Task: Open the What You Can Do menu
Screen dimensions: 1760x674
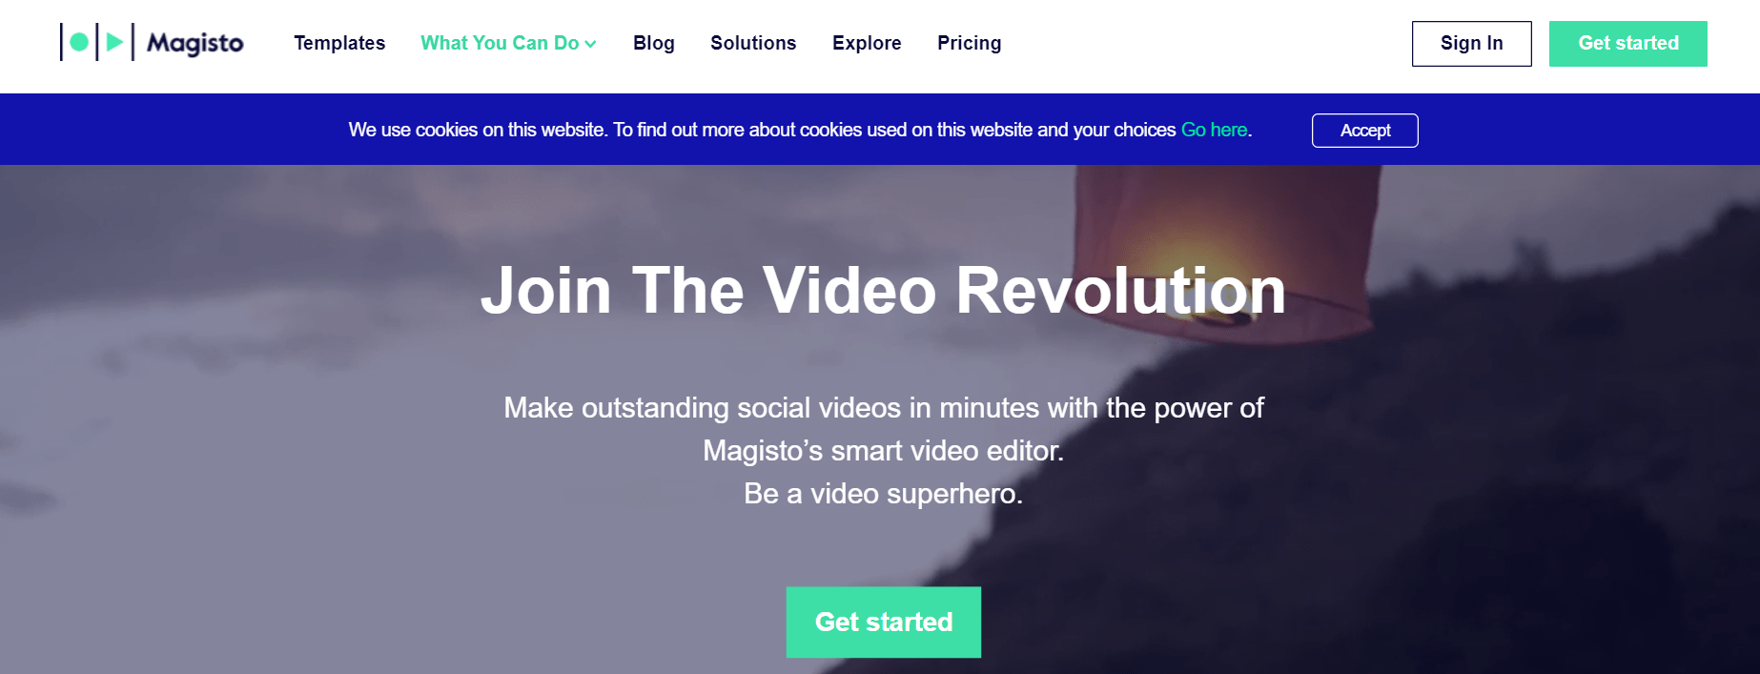Action: 508,43
